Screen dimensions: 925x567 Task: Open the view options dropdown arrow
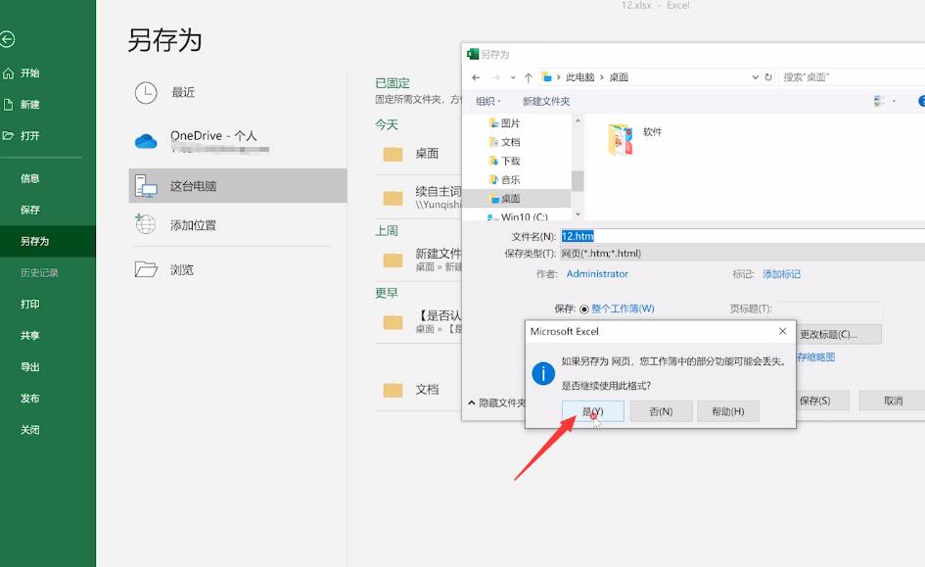[x=895, y=102]
